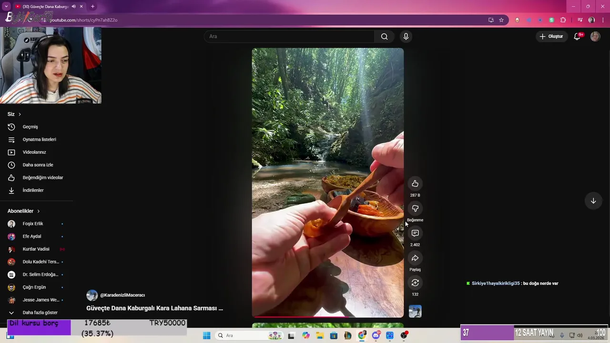The height and width of the screenshot is (343, 610).
Task: Open File Explorer from the taskbar
Action: (320, 335)
